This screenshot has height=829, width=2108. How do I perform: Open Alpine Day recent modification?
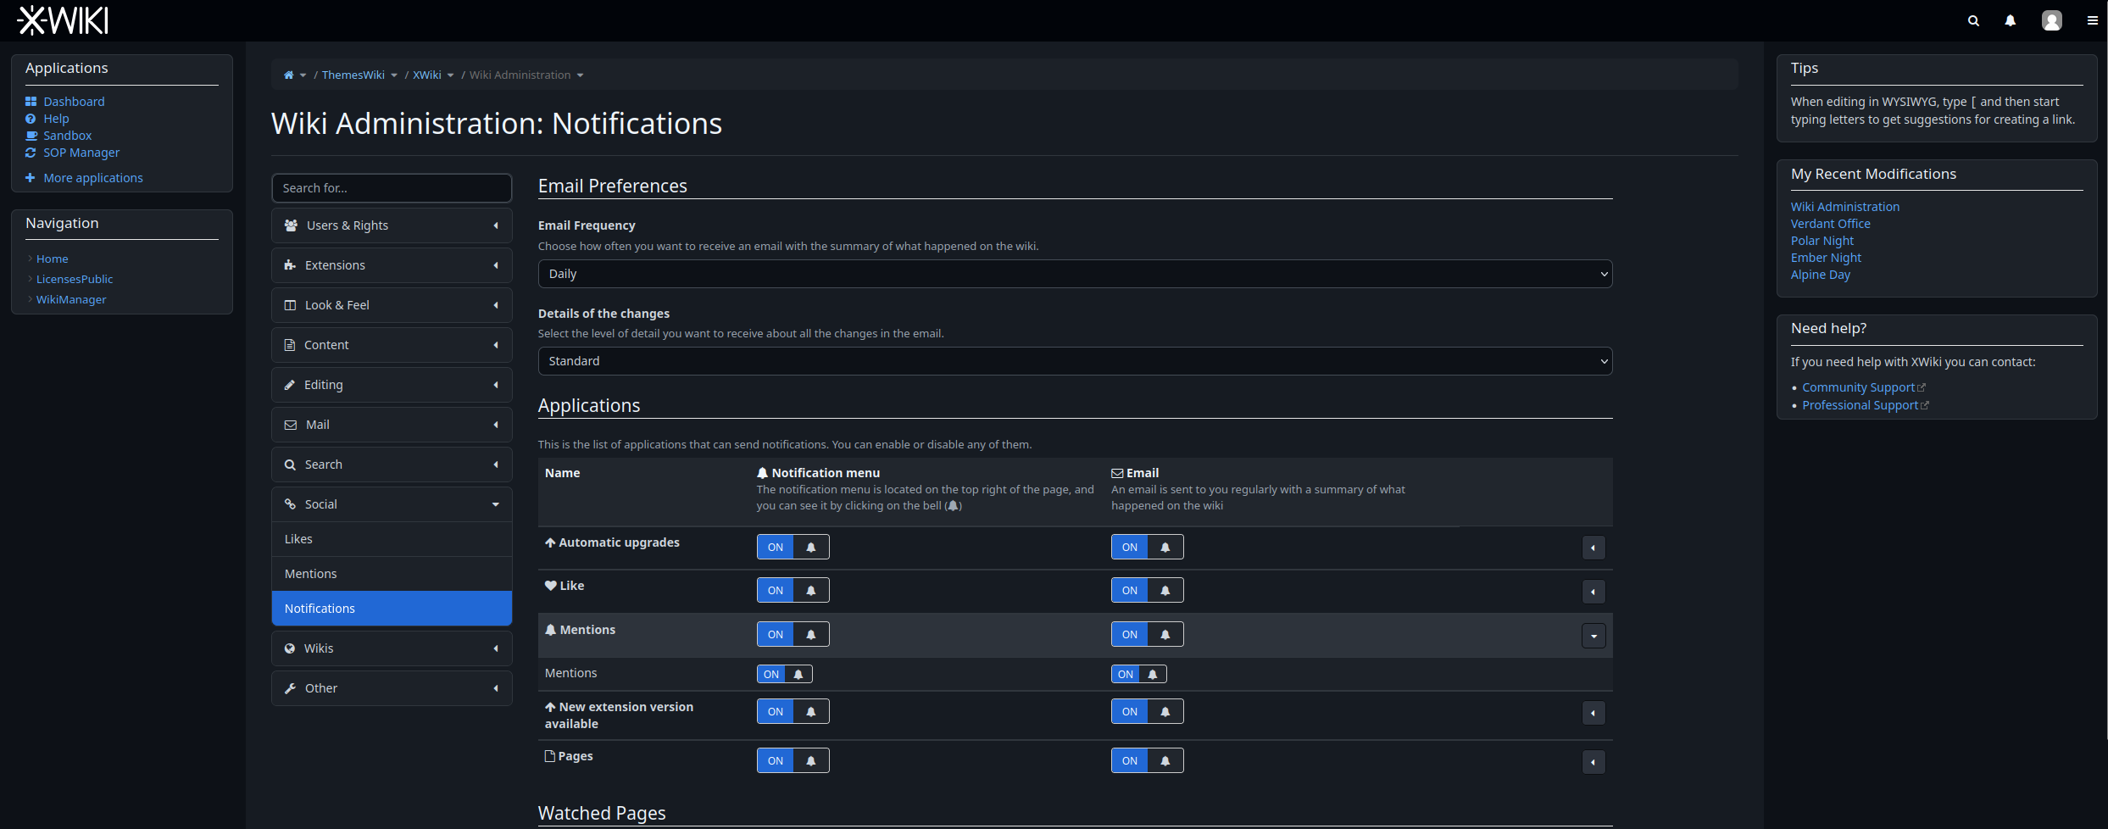1821,275
